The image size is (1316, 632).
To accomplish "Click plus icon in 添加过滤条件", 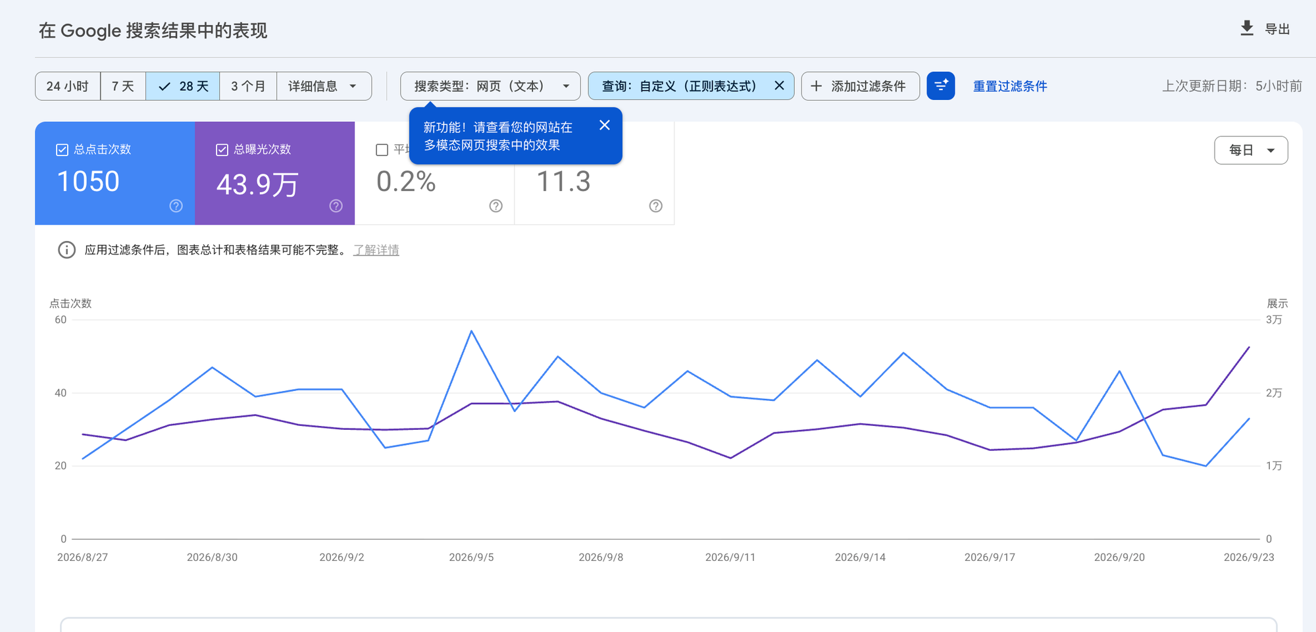I will point(816,86).
